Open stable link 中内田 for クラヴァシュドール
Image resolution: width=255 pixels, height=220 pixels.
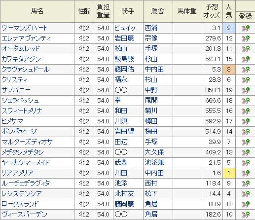[154, 70]
